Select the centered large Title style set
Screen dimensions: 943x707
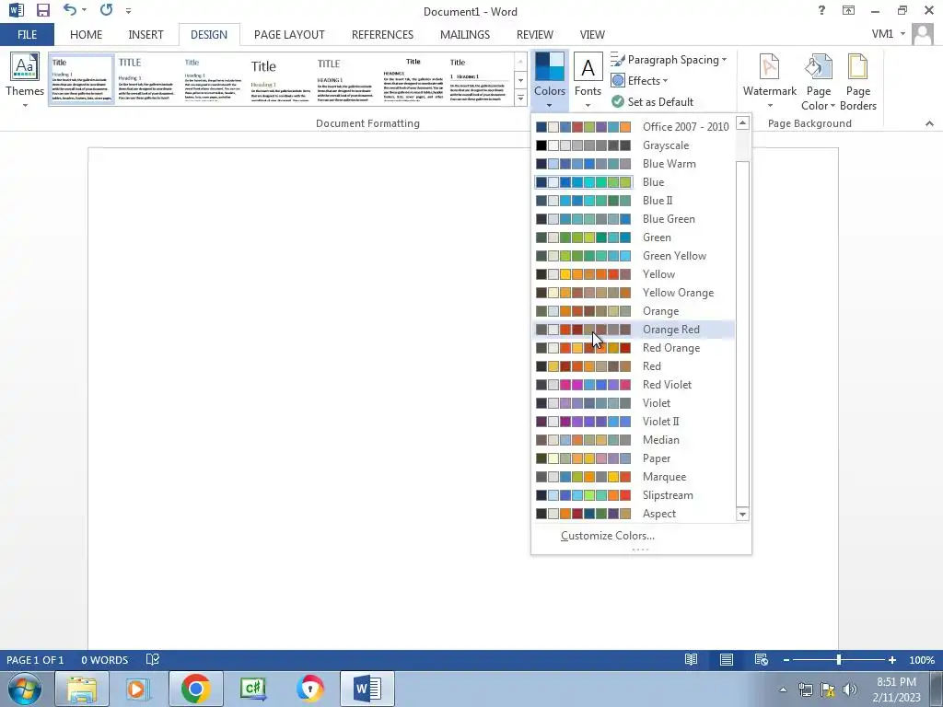[413, 79]
